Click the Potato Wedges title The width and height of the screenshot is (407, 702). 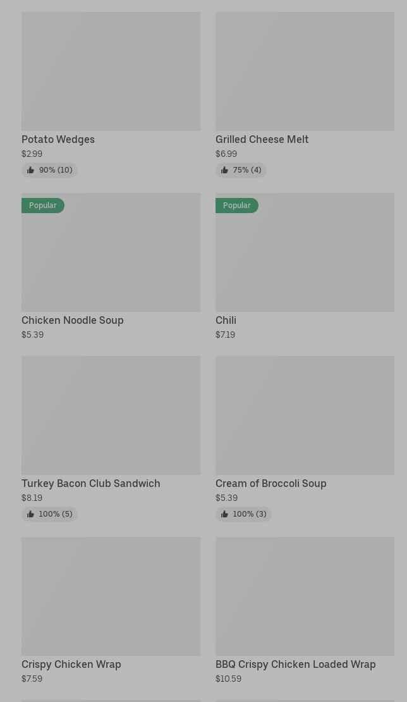pos(58,139)
